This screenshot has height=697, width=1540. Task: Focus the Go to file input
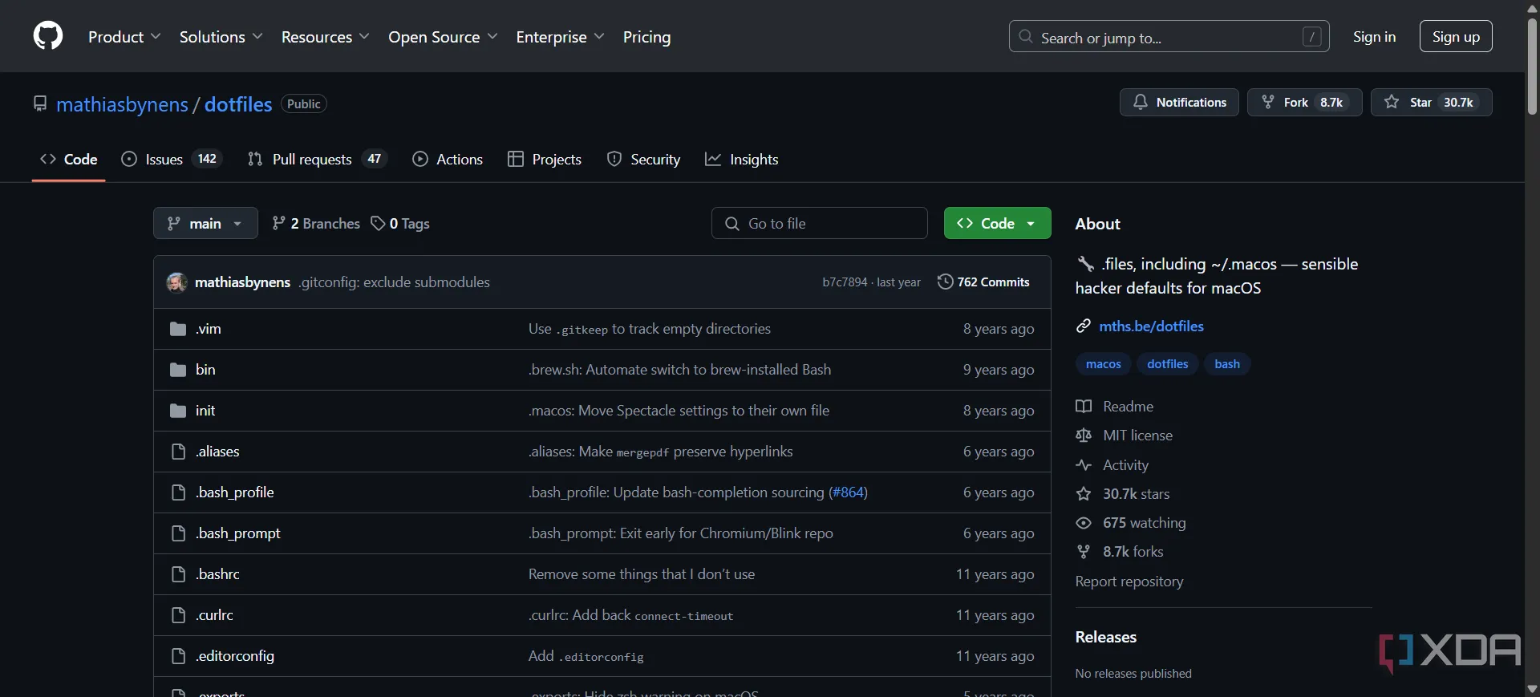point(820,223)
